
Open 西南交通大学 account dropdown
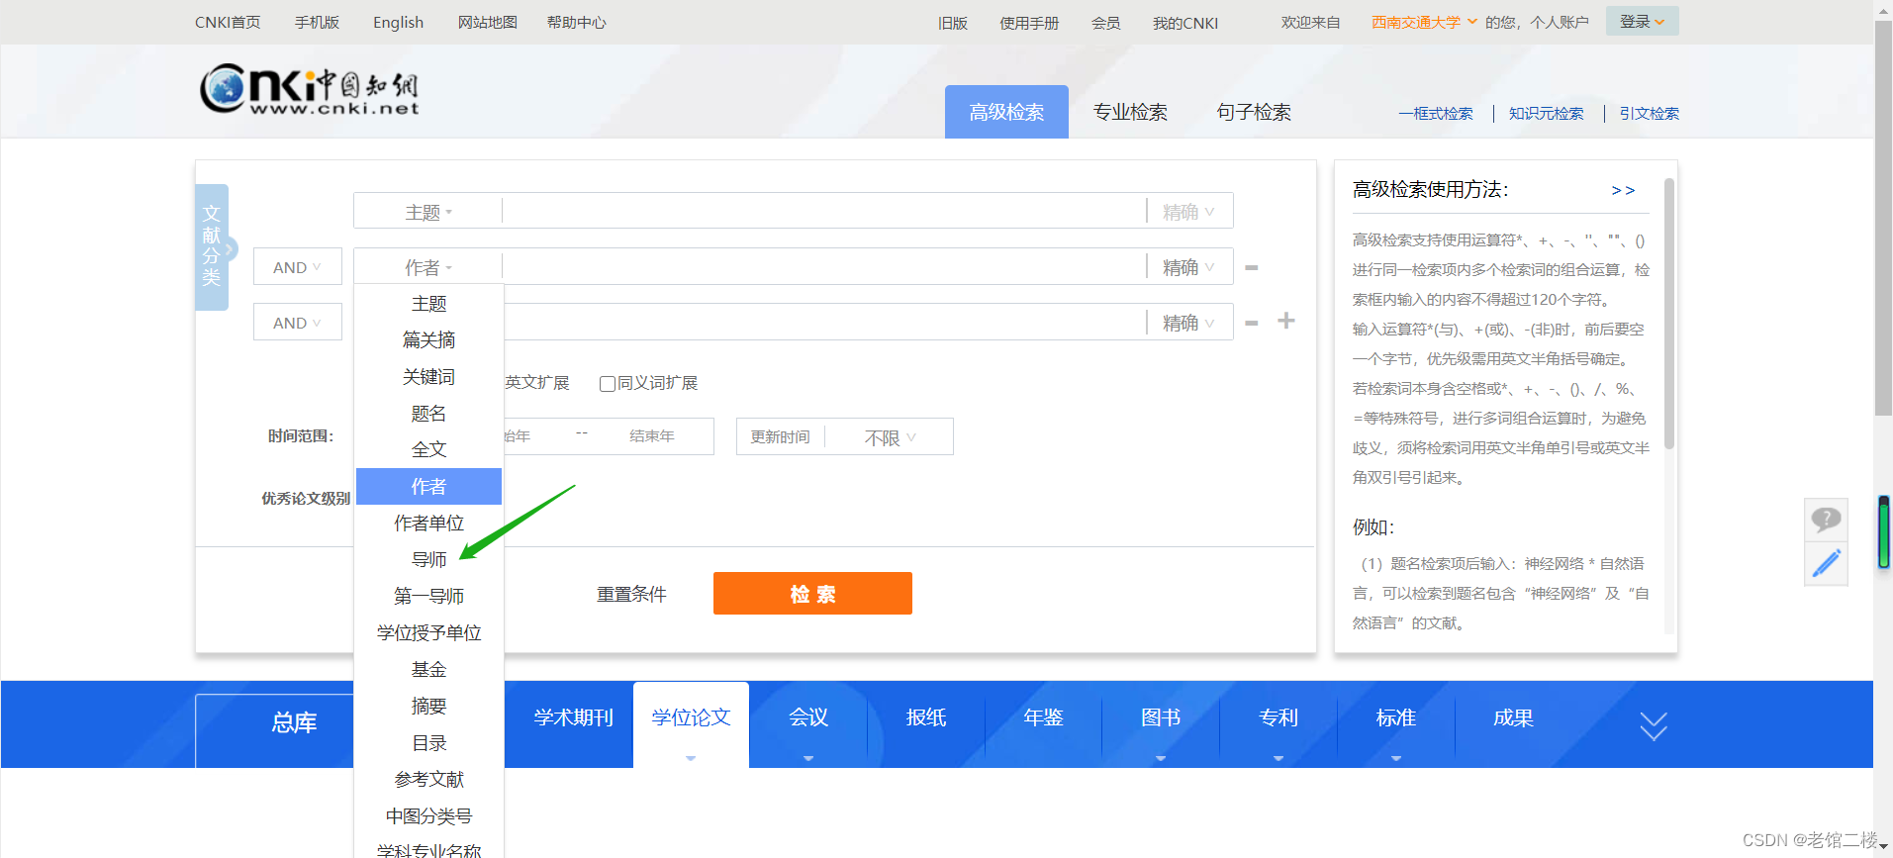click(x=1424, y=23)
